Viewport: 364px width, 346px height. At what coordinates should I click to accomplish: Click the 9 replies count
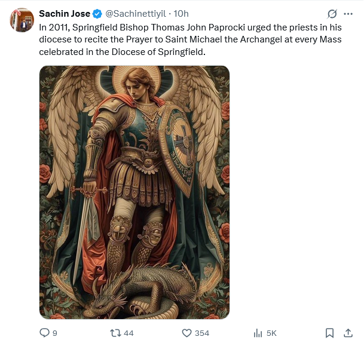[55, 333]
